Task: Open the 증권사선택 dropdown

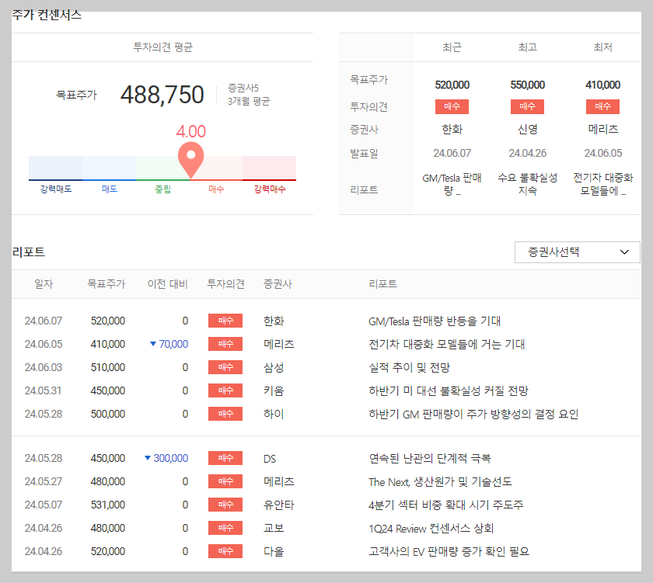Action: [x=577, y=252]
